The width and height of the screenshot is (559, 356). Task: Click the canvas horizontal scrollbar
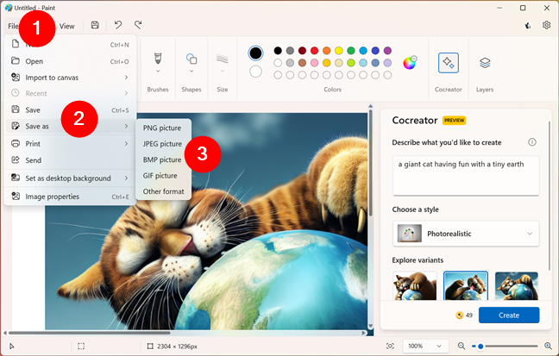pyautogui.click(x=89, y=333)
